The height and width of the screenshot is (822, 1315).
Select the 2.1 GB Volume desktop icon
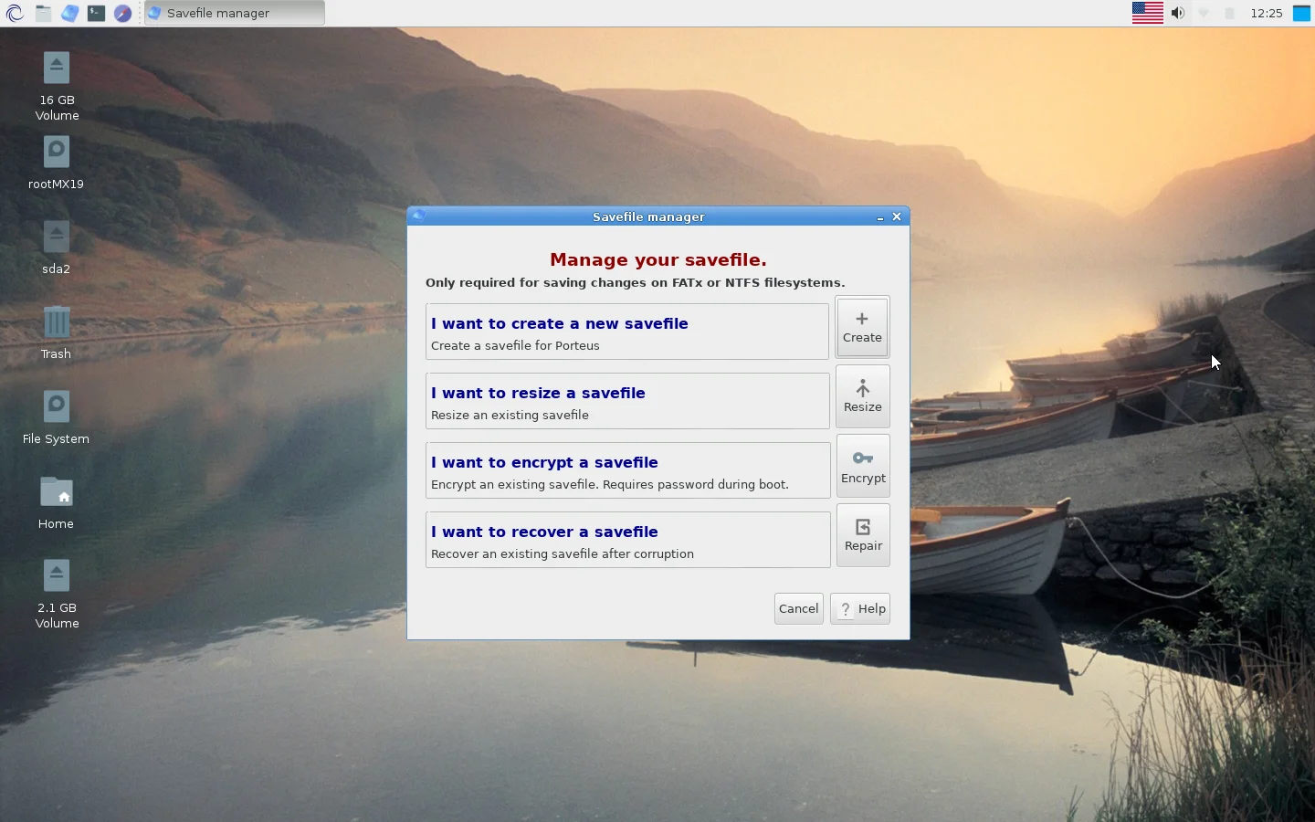(x=57, y=594)
